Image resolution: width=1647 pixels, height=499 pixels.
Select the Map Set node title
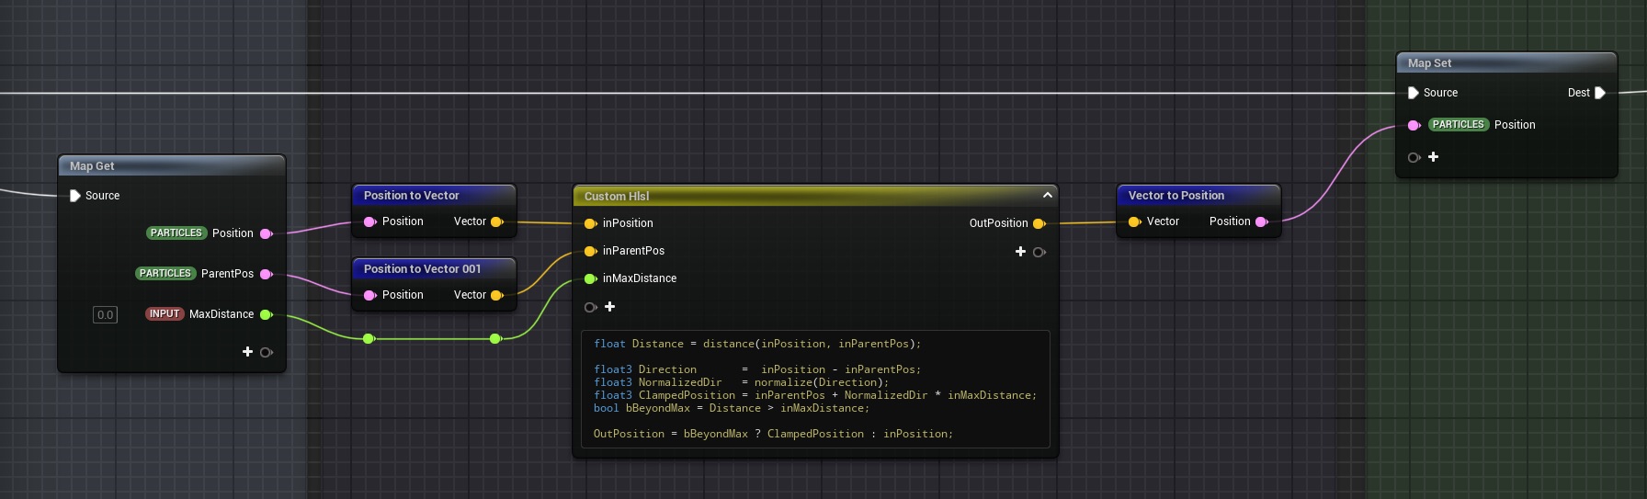(x=1429, y=63)
